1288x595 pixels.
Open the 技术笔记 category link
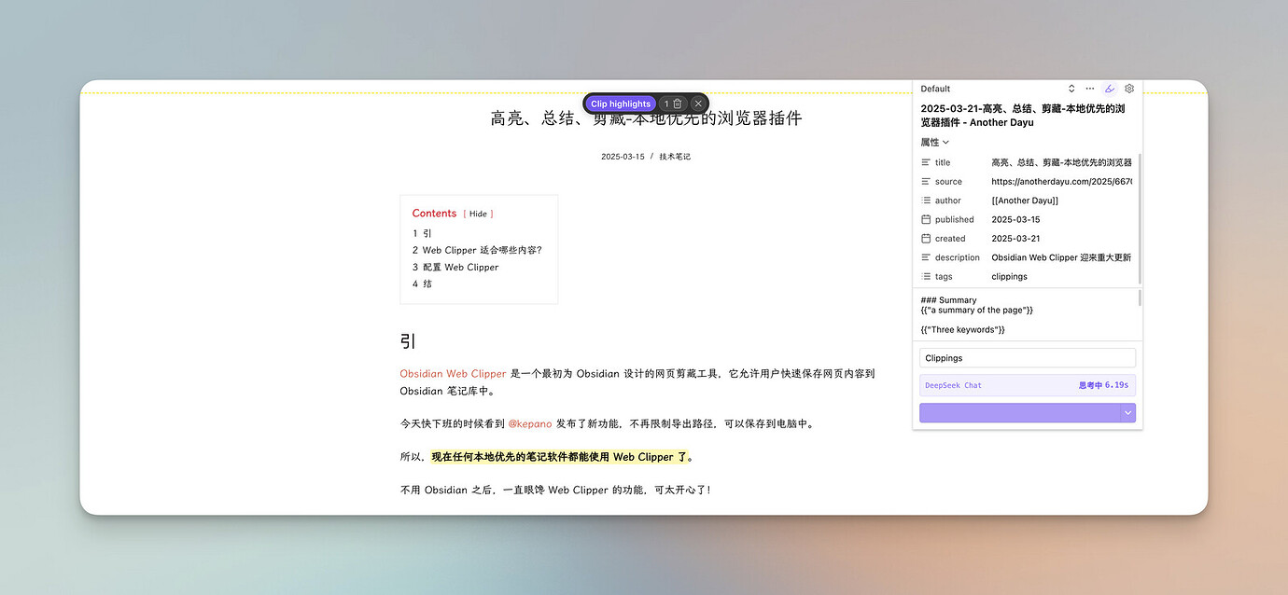point(675,157)
